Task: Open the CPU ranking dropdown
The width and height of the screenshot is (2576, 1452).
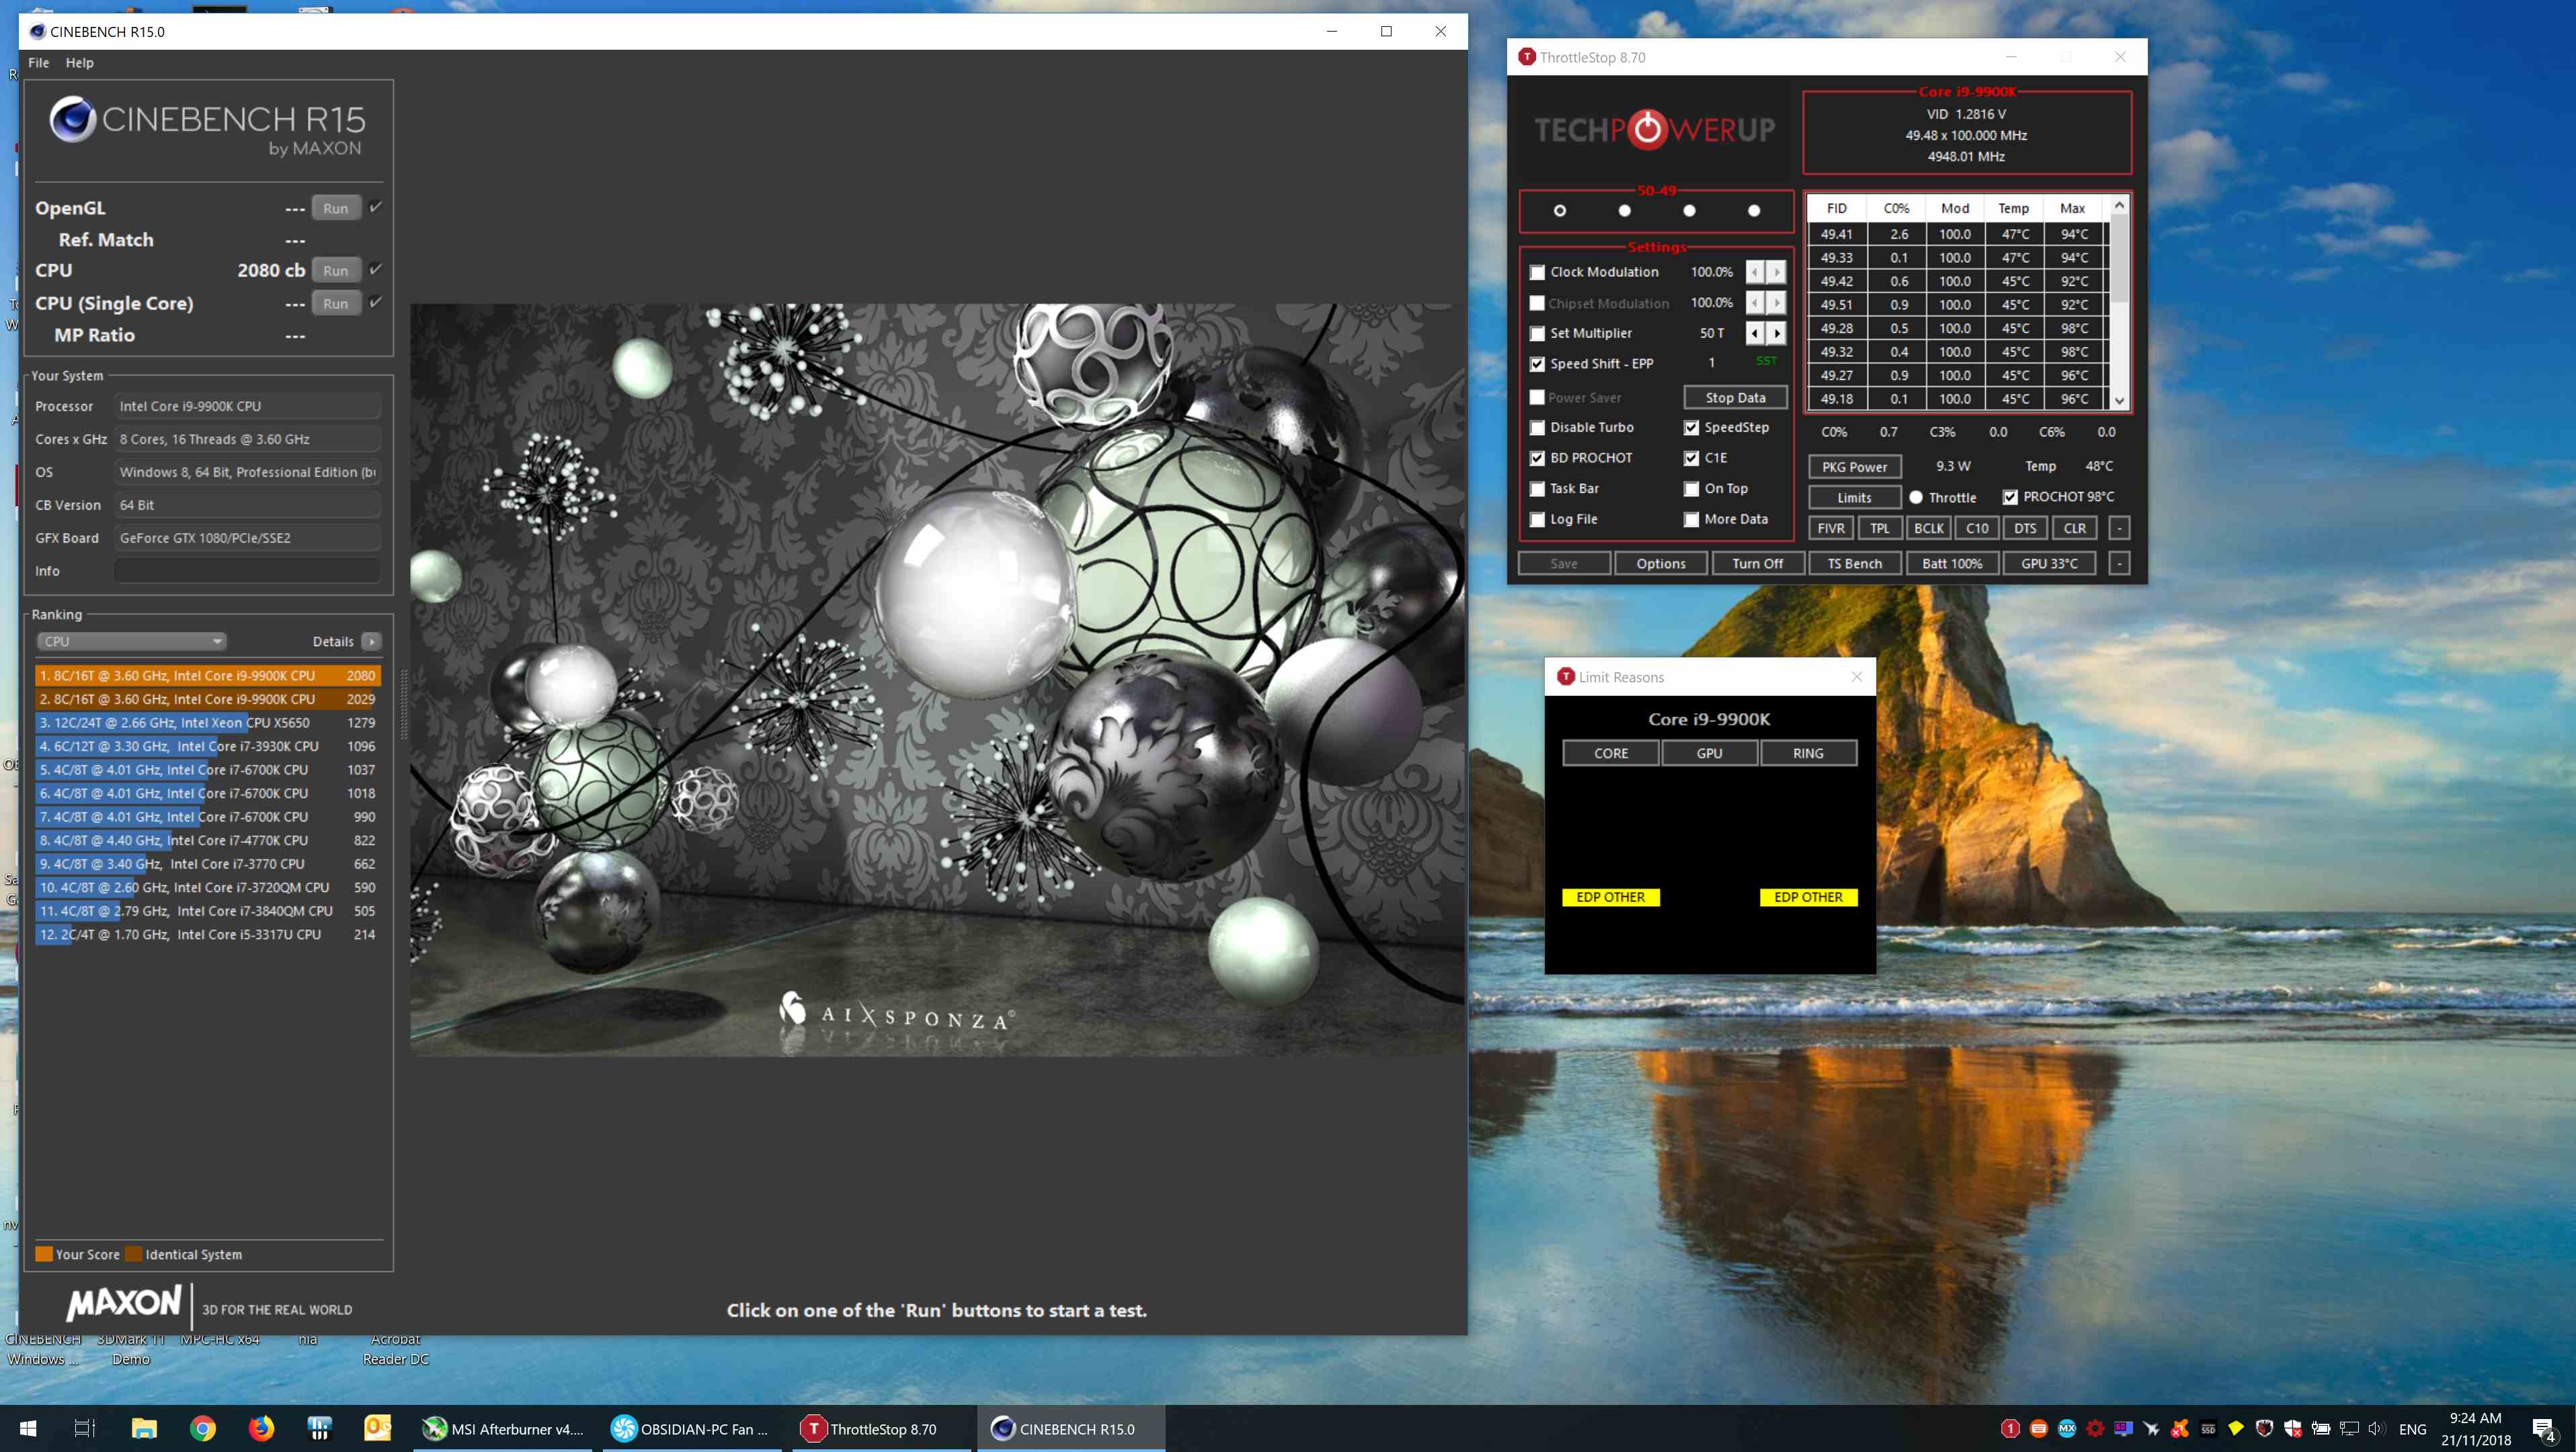Action: click(131, 641)
